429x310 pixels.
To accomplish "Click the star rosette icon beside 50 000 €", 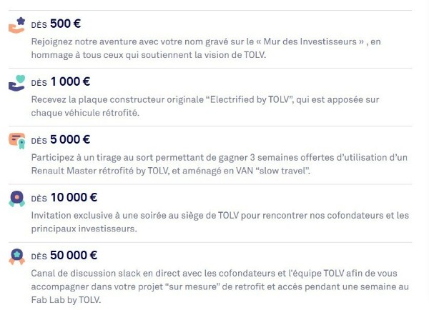I will click(16, 256).
